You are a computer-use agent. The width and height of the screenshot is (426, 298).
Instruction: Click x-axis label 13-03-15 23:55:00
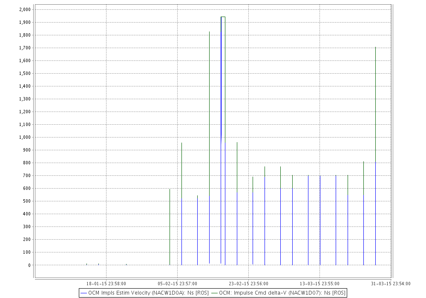(x=320, y=284)
